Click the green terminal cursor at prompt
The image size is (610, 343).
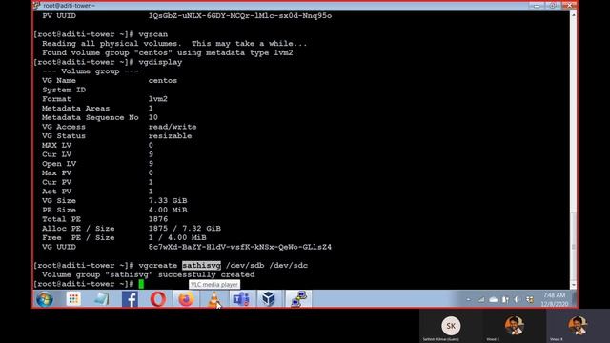tap(141, 284)
